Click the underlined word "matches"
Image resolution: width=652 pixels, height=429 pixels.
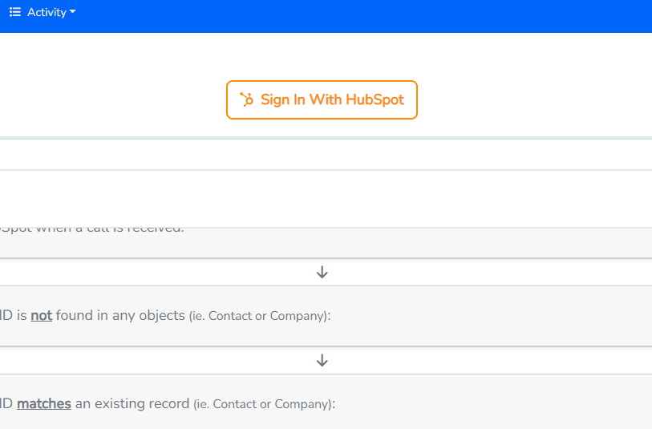[x=44, y=403]
